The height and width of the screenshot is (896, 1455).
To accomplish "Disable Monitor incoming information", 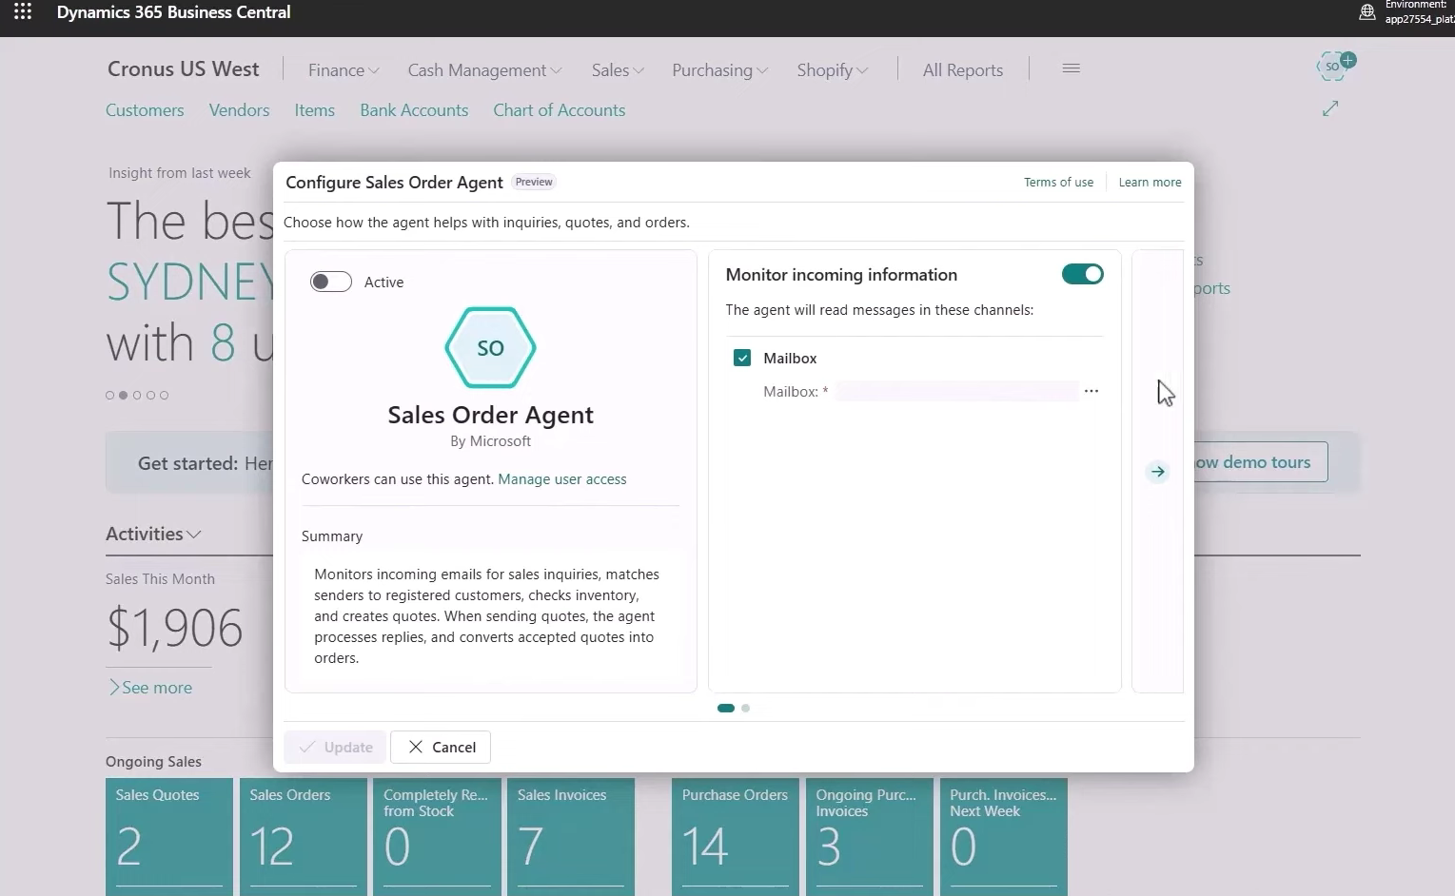I will 1082,274.
